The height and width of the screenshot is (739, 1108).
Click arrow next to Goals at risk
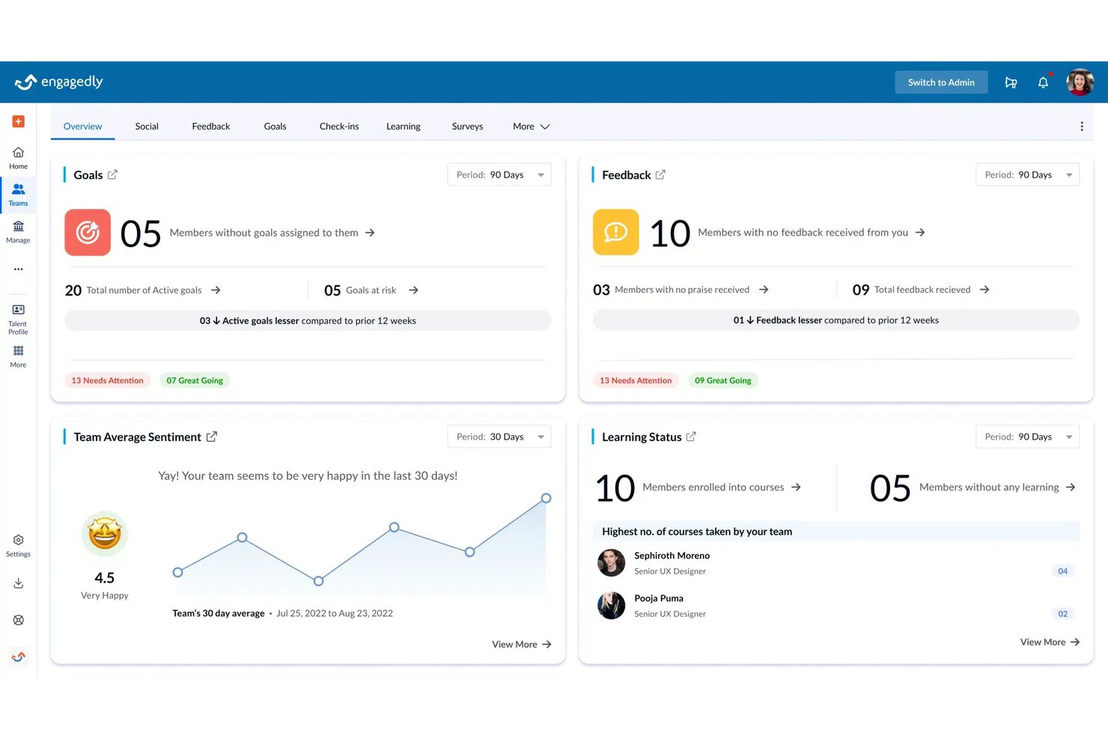tap(413, 290)
